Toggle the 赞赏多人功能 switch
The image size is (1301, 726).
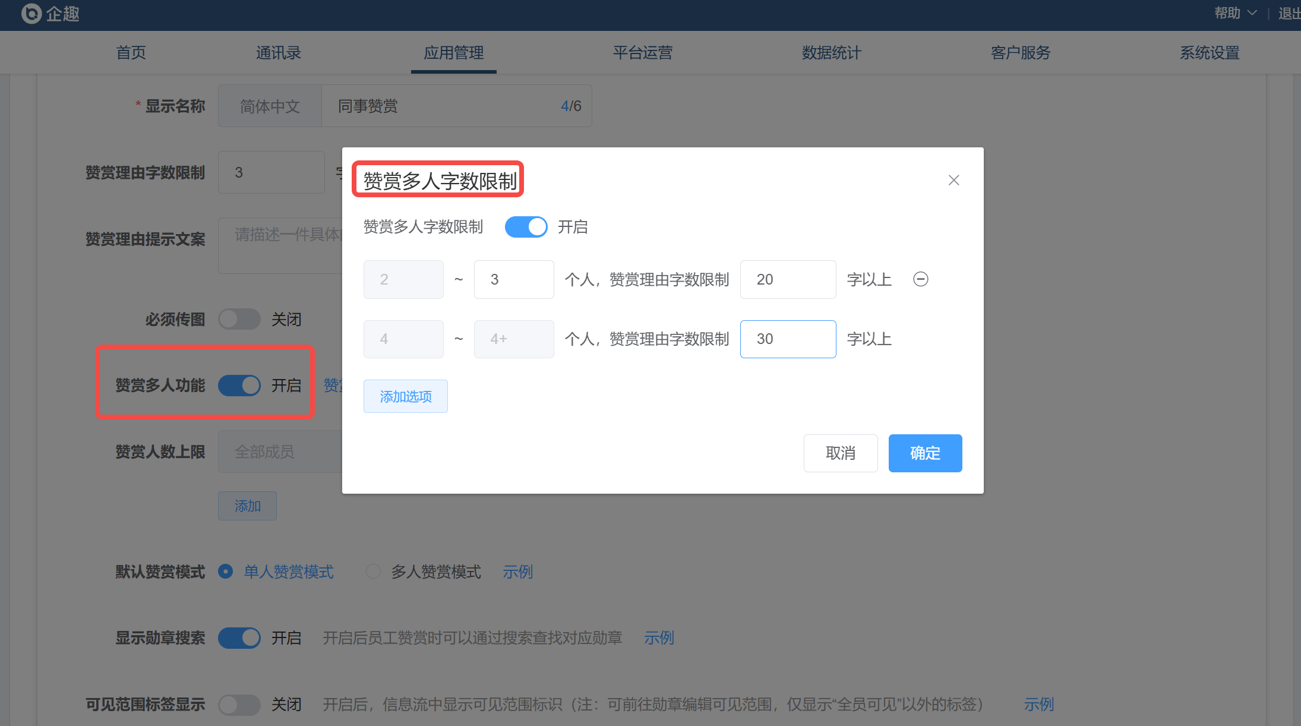point(239,386)
